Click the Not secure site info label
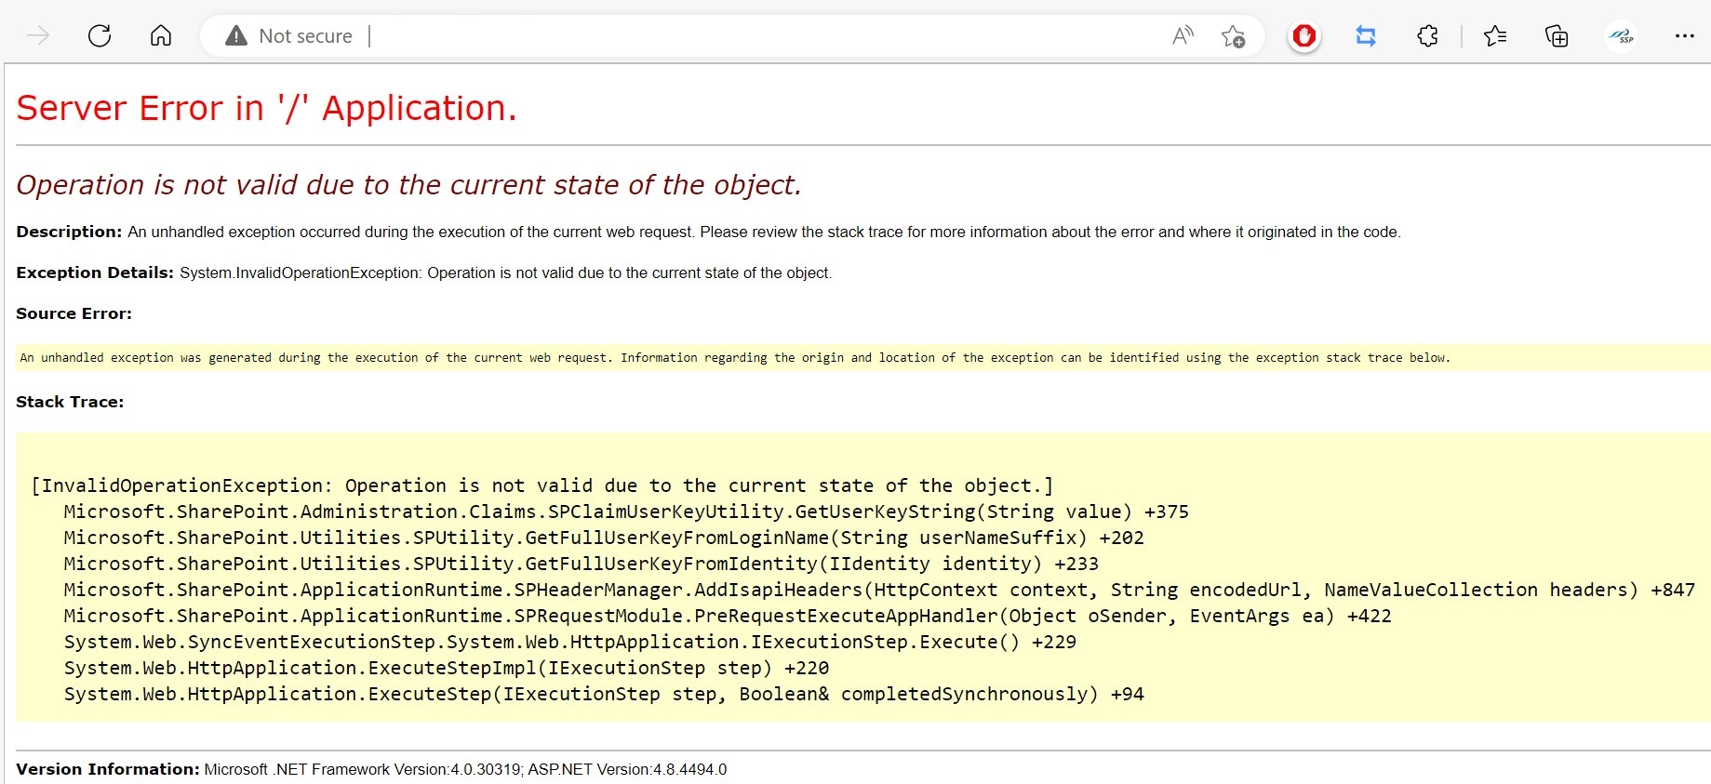 305,36
